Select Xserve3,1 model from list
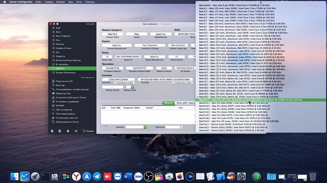Image resolution: width=327 pixels, height=183 pixels. click(261, 130)
